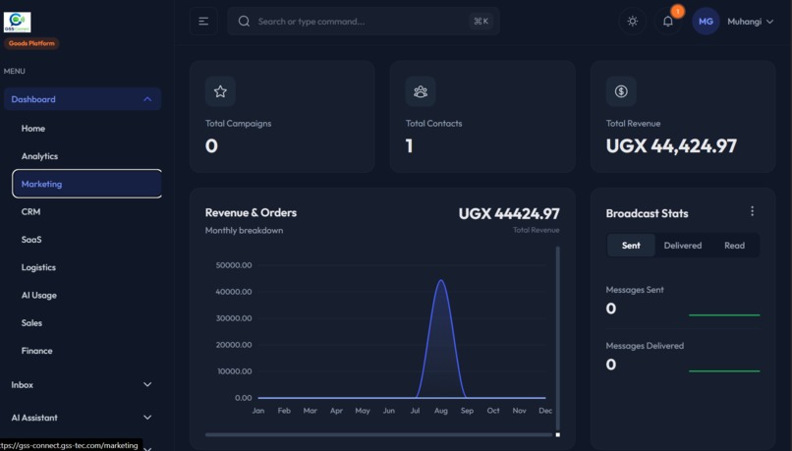Open Sales in sidebar
Screen dimensions: 792x451
tap(31, 322)
